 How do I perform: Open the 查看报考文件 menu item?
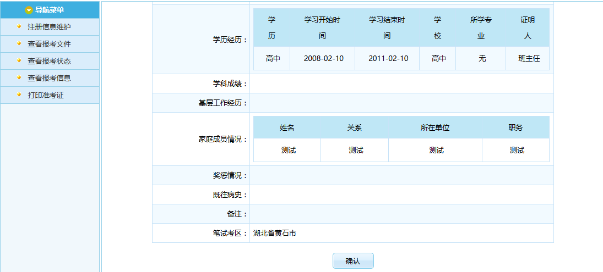tap(49, 44)
